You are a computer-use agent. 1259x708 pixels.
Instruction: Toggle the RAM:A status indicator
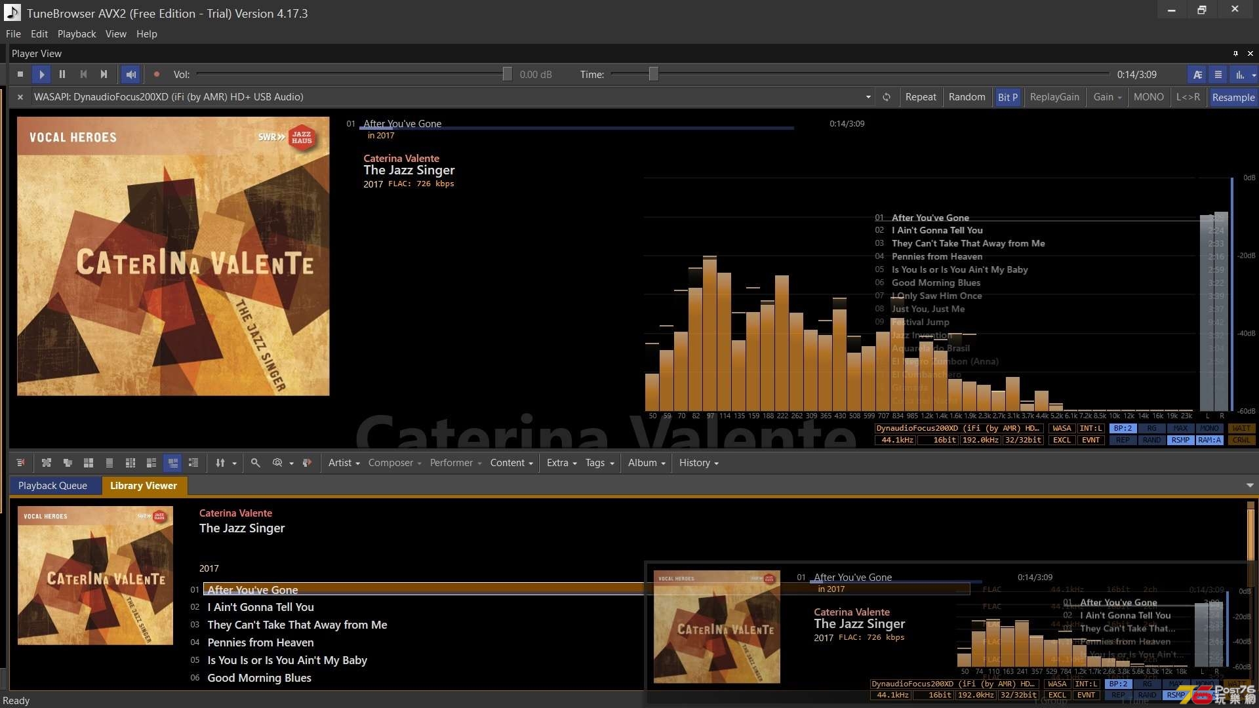pos(1209,441)
